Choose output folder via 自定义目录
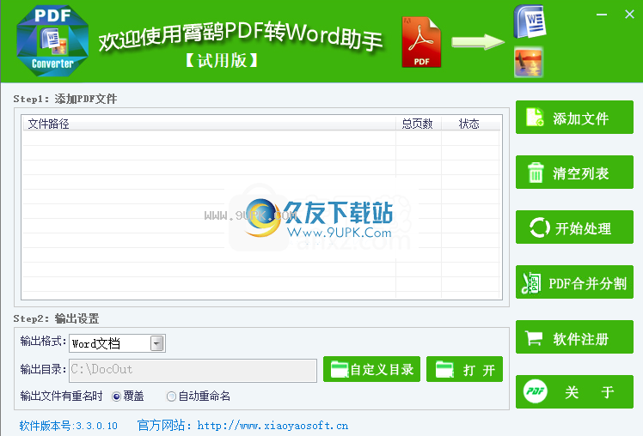The image size is (643, 436). (x=371, y=369)
